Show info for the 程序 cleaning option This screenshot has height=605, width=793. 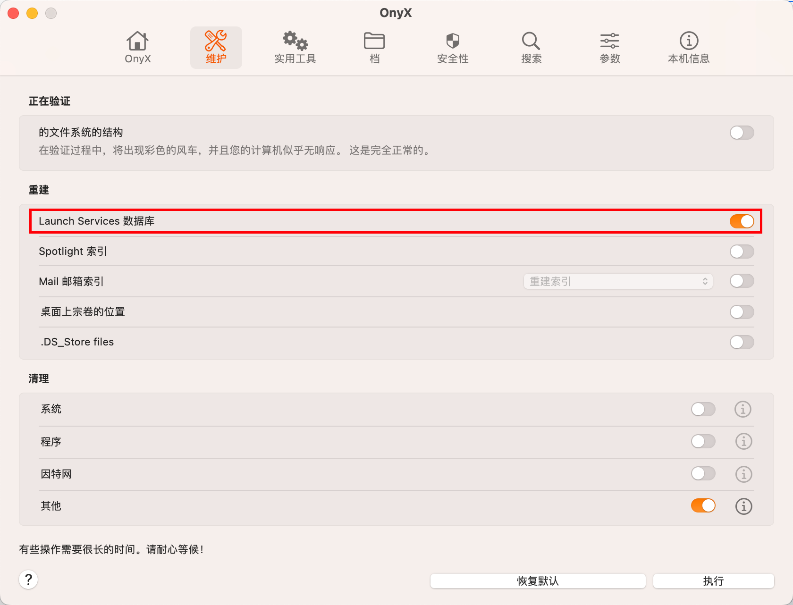pos(743,441)
